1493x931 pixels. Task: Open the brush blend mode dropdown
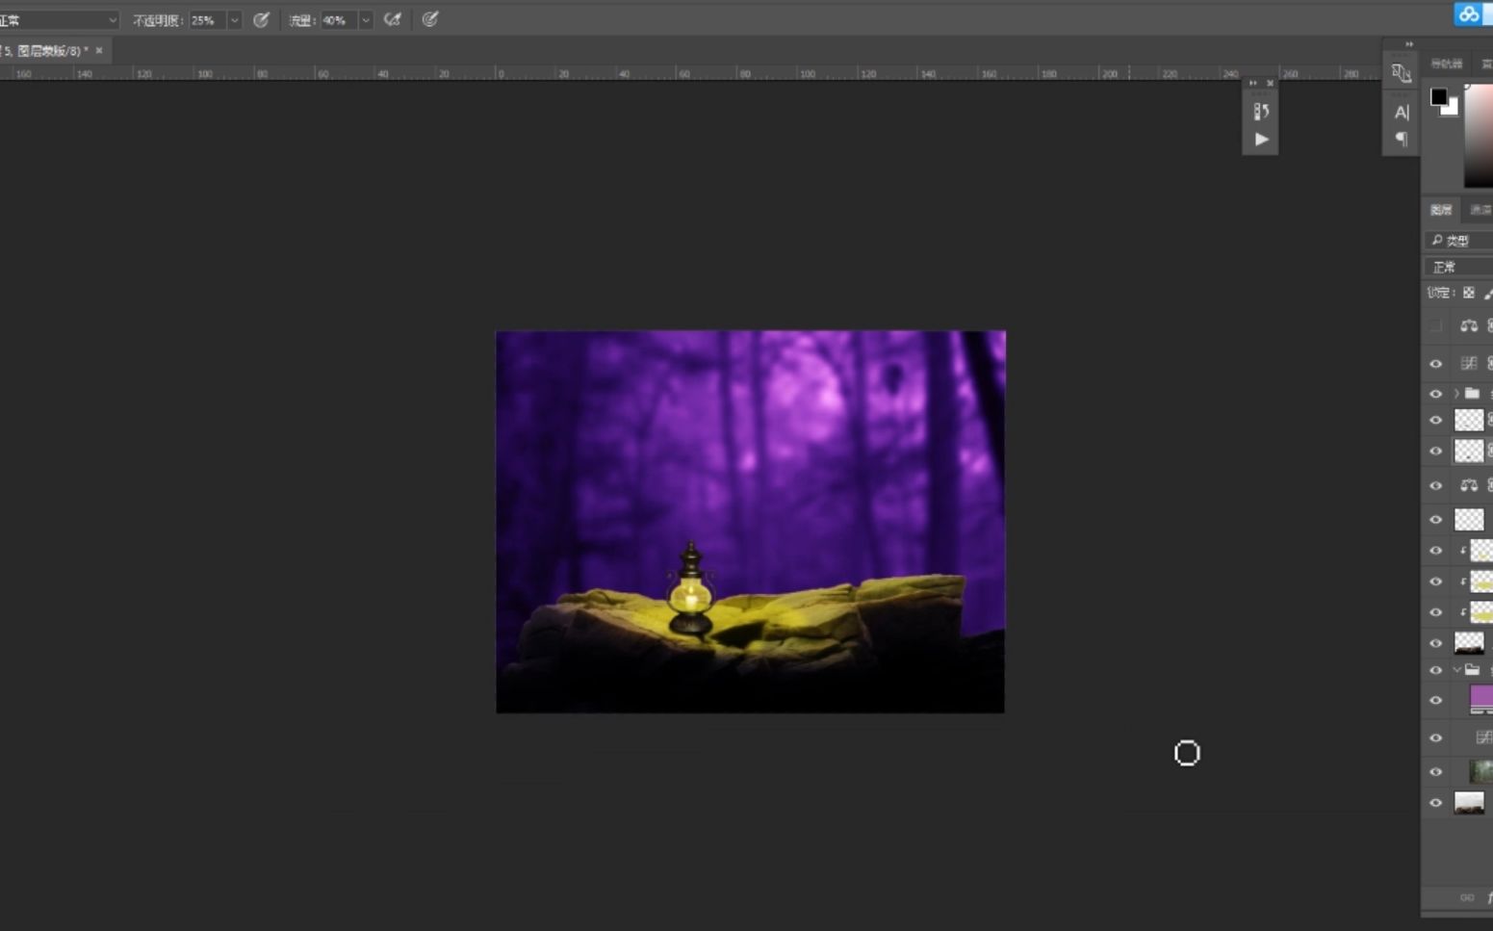(58, 19)
